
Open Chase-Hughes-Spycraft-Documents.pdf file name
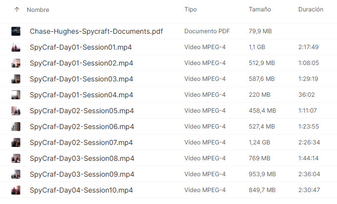(96, 31)
